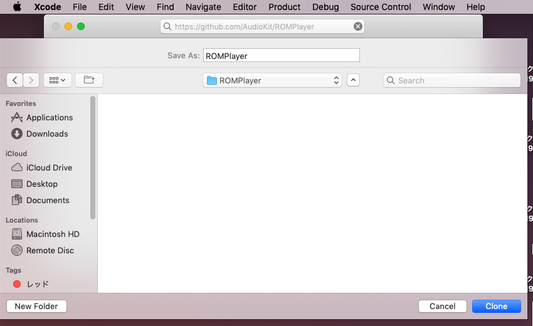Go forward with the right chevron button
The height and width of the screenshot is (326, 533).
31,80
